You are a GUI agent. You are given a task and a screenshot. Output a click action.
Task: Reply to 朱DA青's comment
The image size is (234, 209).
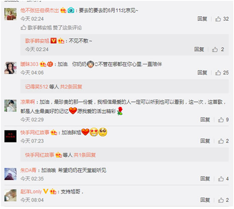point(205,179)
